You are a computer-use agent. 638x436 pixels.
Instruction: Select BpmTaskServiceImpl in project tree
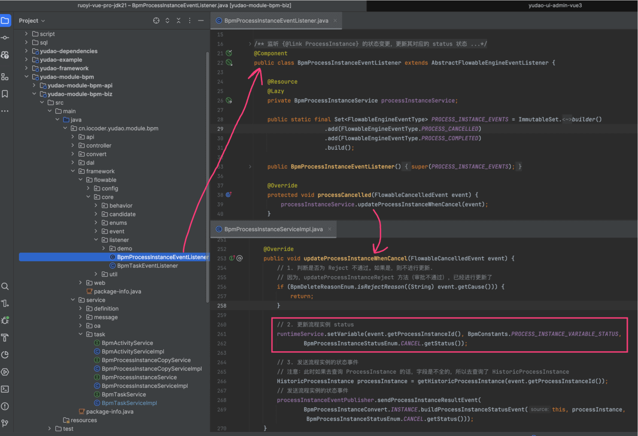(129, 403)
